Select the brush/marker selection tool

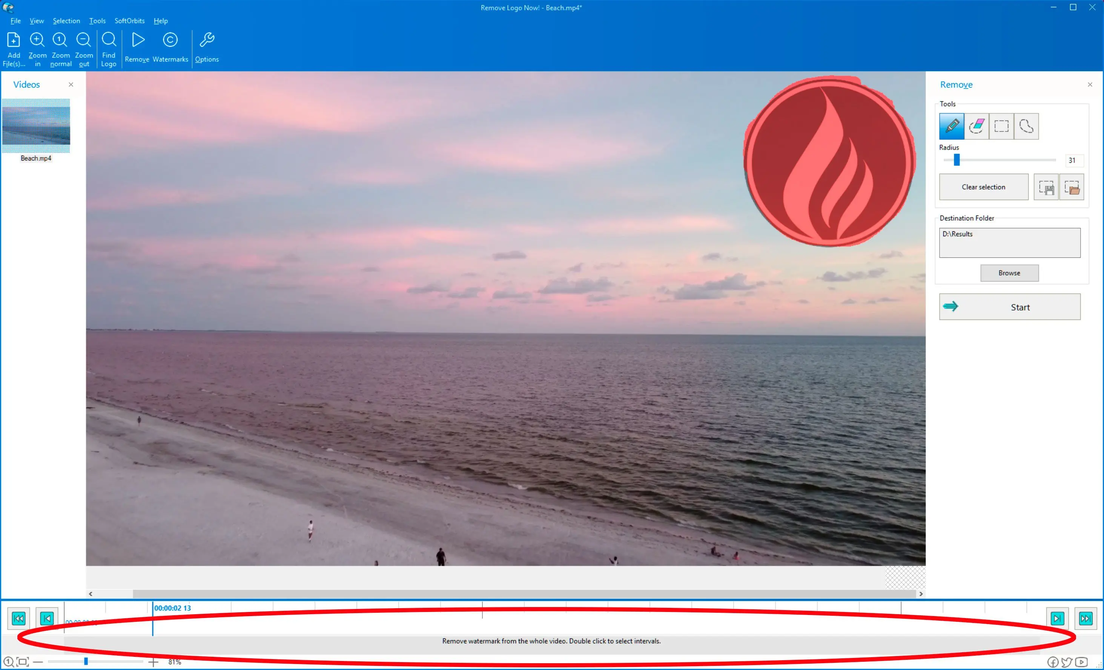tap(952, 126)
